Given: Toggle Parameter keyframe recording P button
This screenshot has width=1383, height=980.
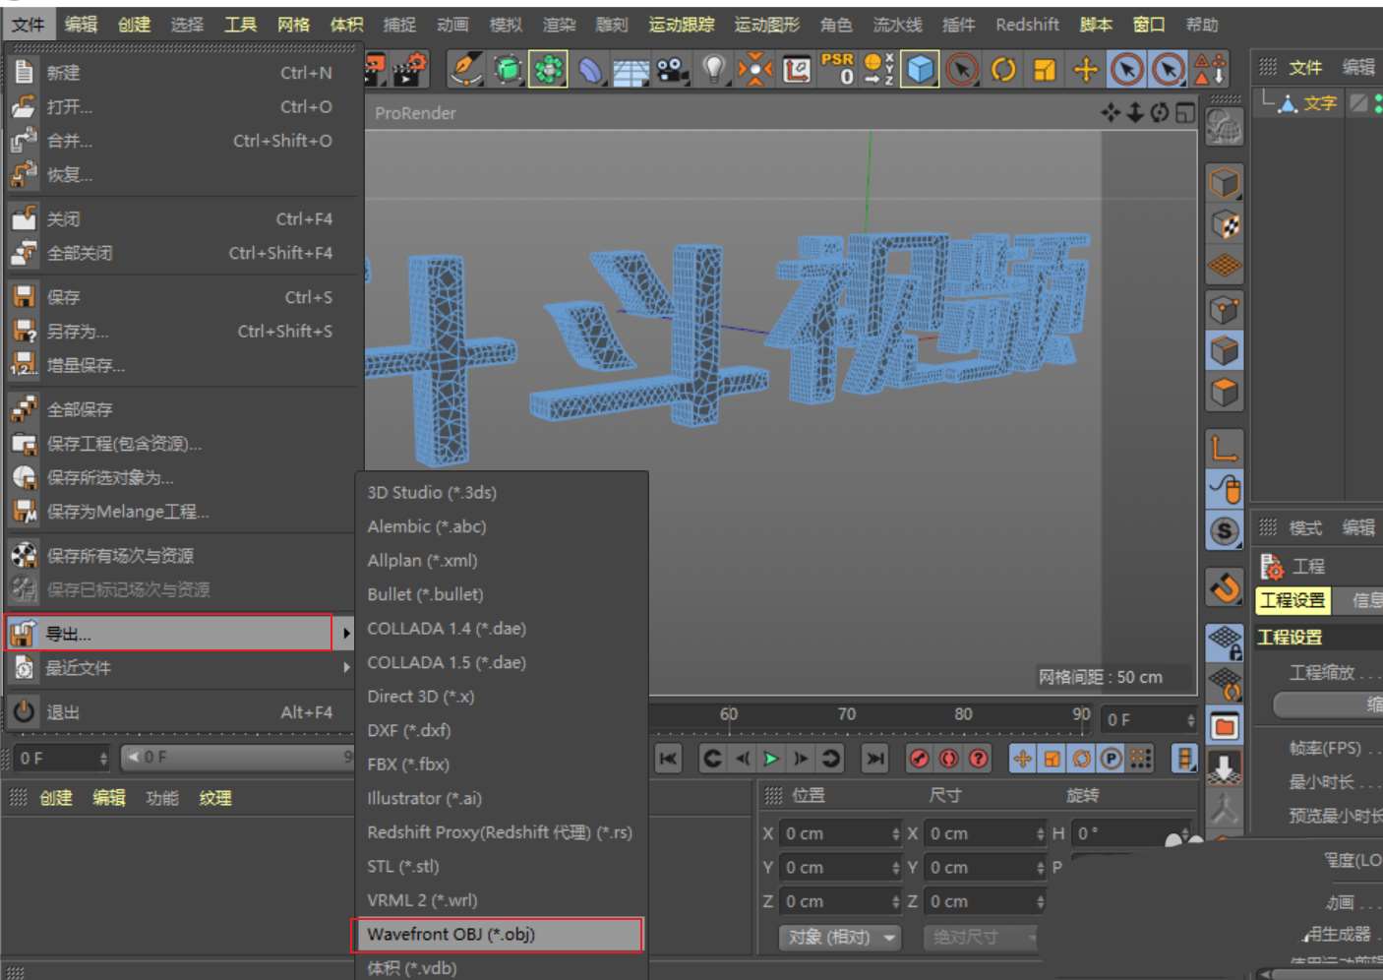Looking at the screenshot, I should pyautogui.click(x=1112, y=758).
